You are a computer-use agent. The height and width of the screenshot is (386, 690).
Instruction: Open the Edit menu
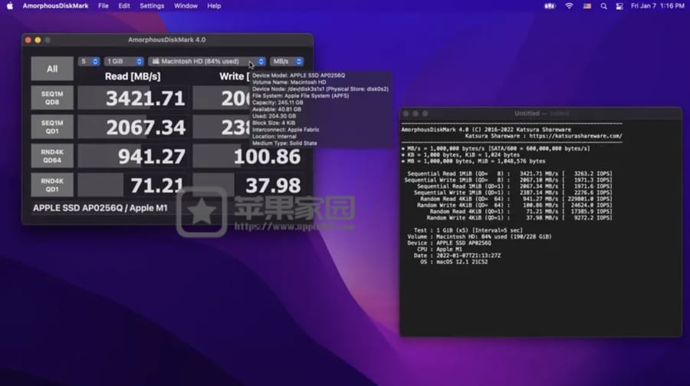click(124, 5)
